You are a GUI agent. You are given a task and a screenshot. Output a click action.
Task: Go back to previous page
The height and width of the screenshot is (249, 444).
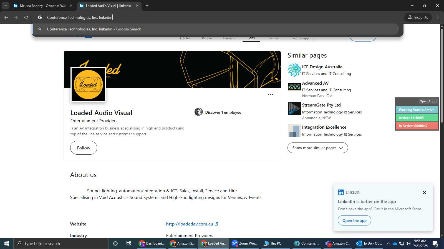(6, 17)
